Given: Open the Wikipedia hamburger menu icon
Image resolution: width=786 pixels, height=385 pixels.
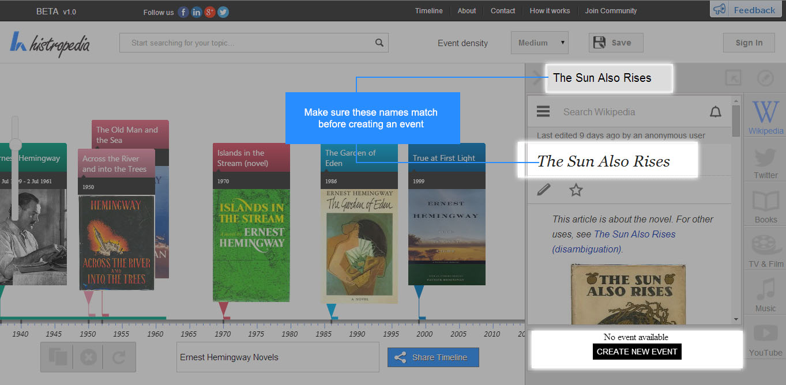Looking at the screenshot, I should [543, 112].
